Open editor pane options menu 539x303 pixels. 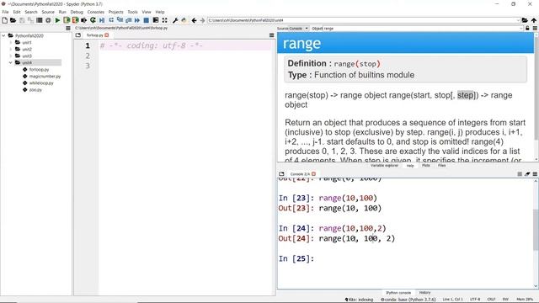pos(271,35)
